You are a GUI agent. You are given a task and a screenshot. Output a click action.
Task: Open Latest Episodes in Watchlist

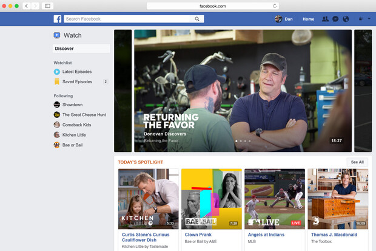[x=77, y=72]
